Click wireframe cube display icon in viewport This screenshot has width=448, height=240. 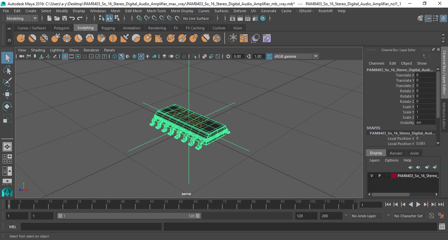click(x=114, y=56)
